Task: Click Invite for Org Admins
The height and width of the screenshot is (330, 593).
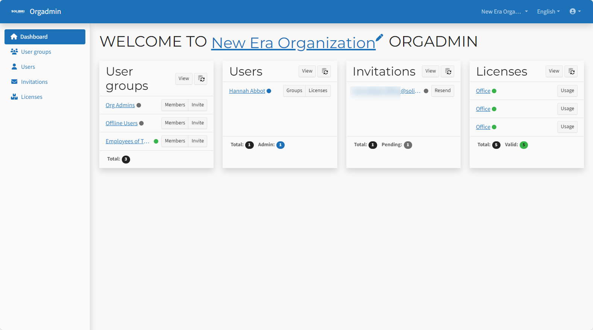Action: (x=198, y=105)
